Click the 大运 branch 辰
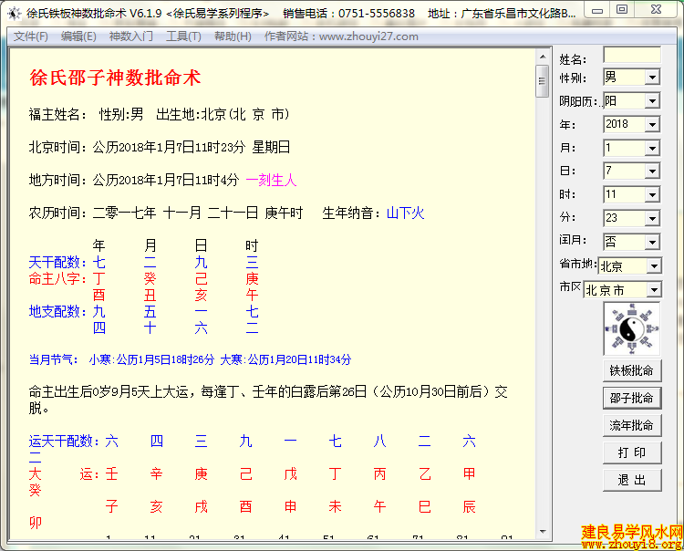 tap(469, 506)
